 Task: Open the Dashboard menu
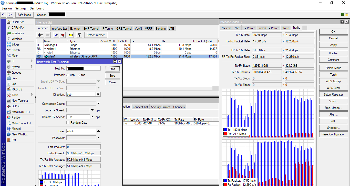point(37,8)
